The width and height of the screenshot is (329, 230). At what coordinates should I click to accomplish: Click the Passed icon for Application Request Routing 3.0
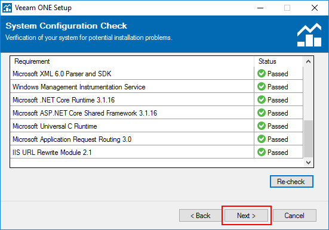(x=262, y=139)
